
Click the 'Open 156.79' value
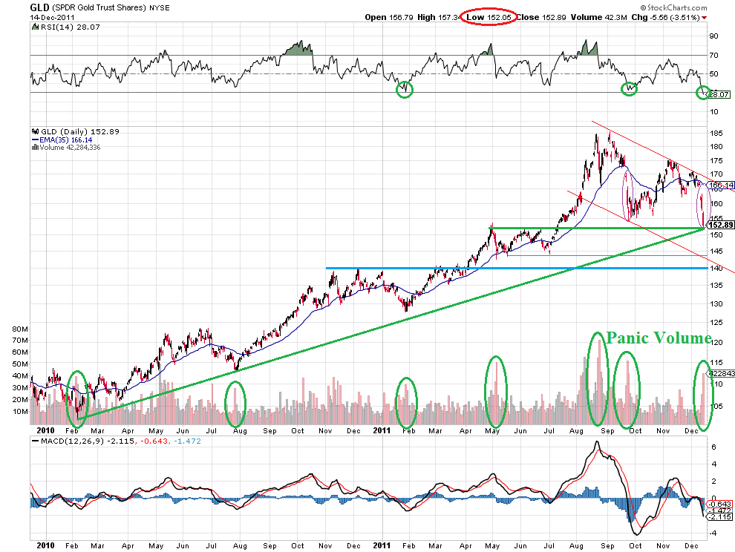coord(389,17)
